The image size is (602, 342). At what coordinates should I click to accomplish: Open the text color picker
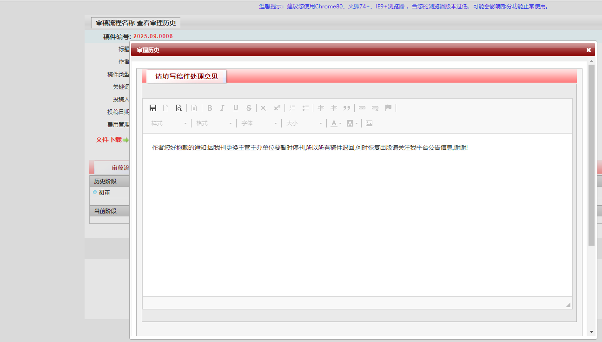coord(336,123)
